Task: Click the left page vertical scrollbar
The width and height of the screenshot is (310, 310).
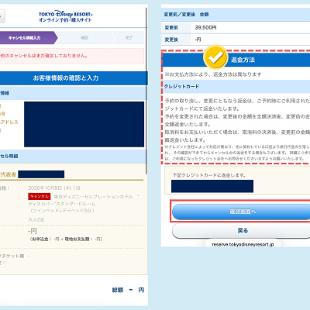Action: [146, 91]
